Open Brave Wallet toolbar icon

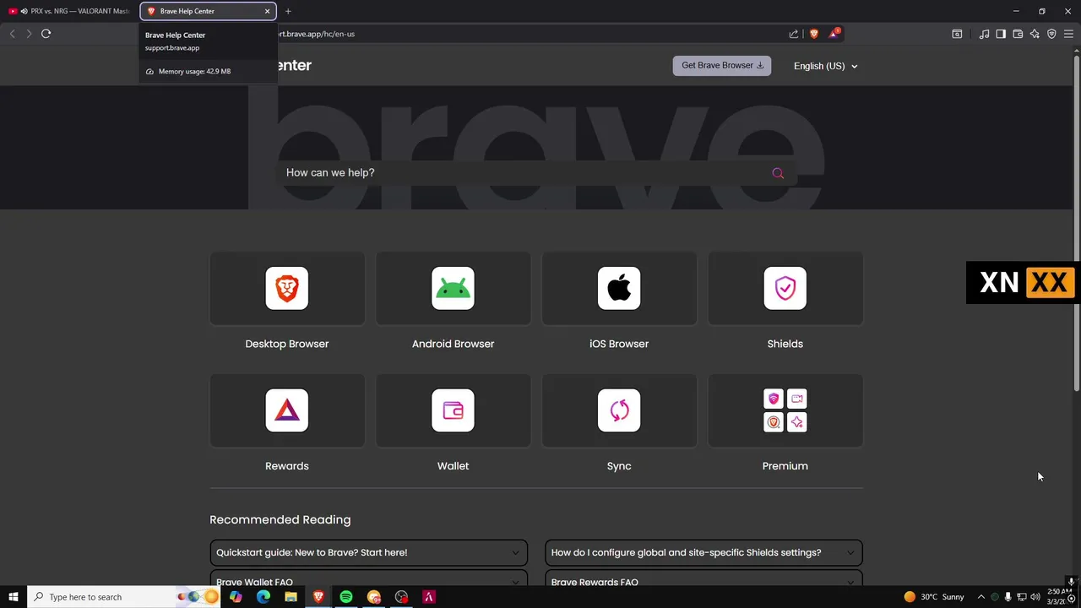coord(1018,34)
